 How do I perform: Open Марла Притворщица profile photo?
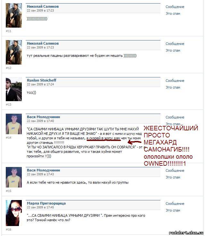[x=14, y=213]
